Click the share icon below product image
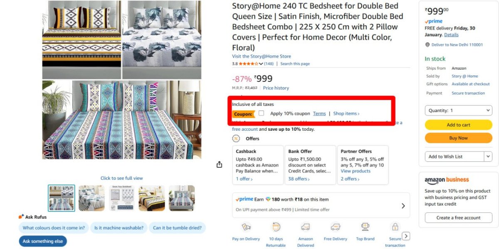The image size is (499, 249). 219,165
